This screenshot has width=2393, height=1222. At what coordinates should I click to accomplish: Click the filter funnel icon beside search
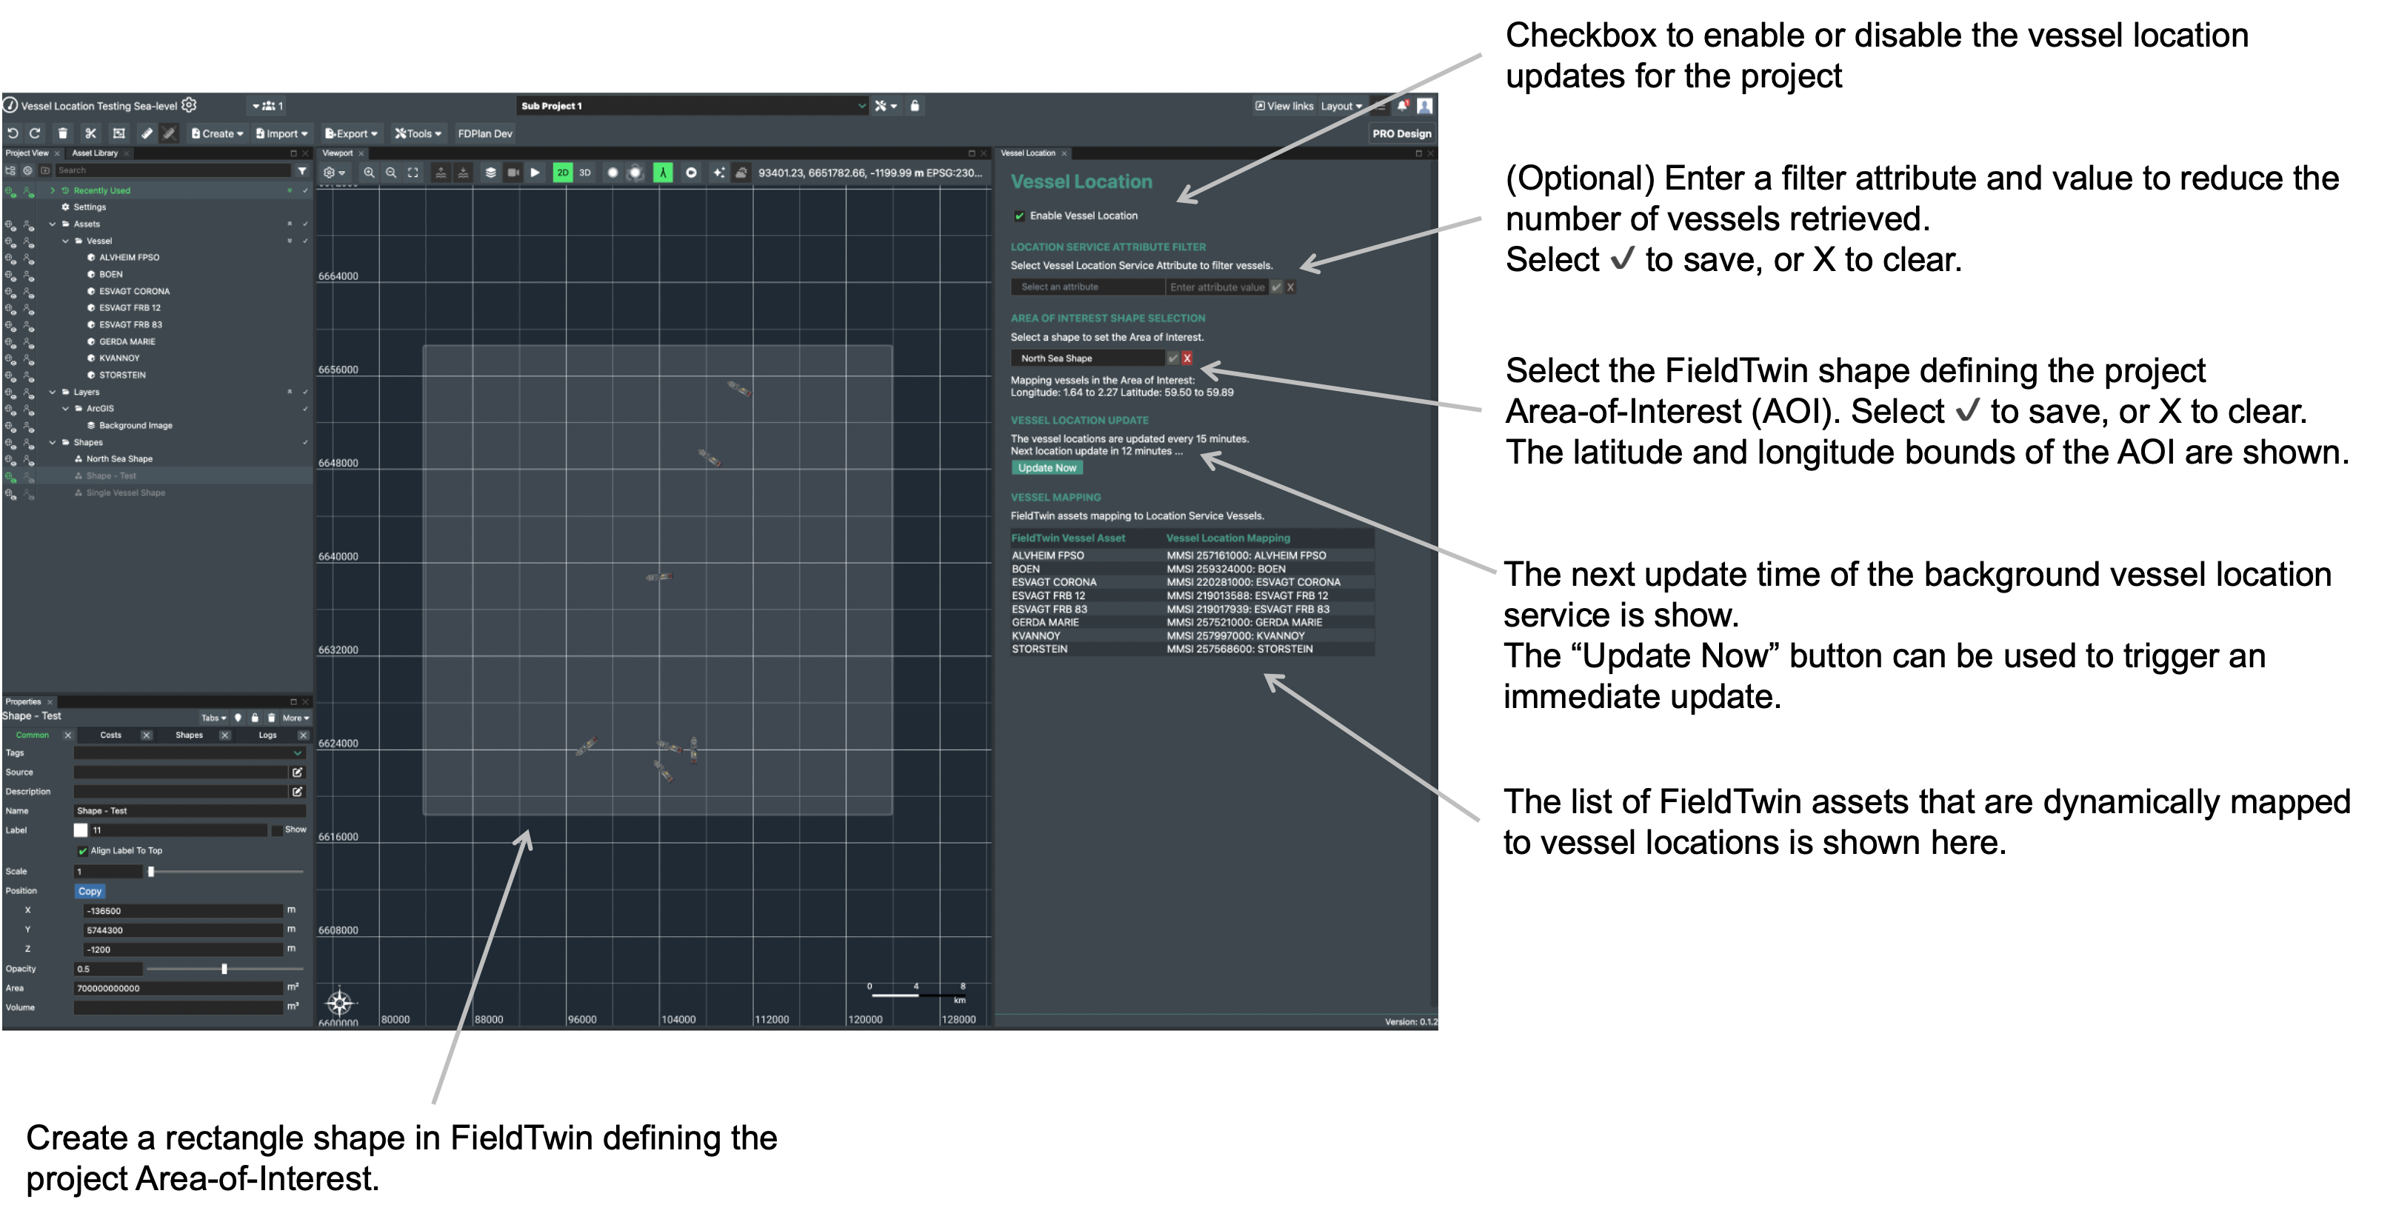tap(302, 171)
